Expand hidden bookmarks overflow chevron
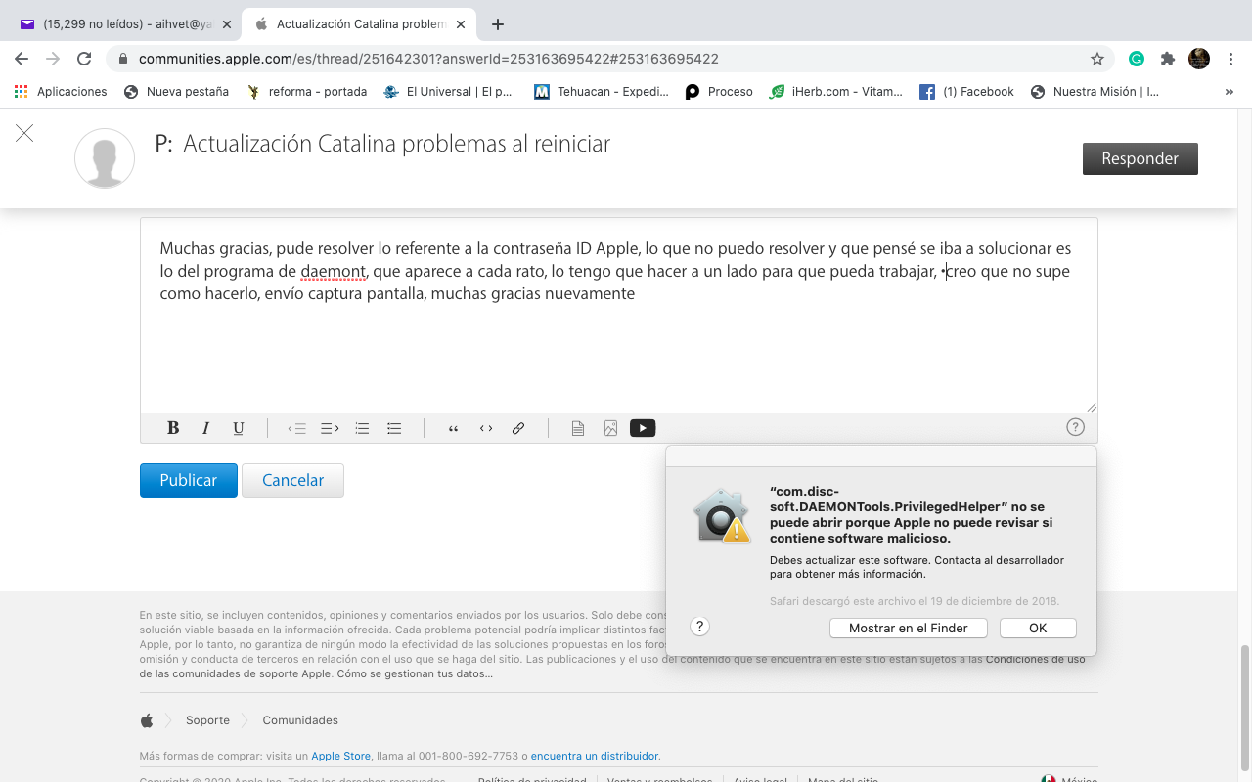1252x782 pixels. click(1230, 92)
